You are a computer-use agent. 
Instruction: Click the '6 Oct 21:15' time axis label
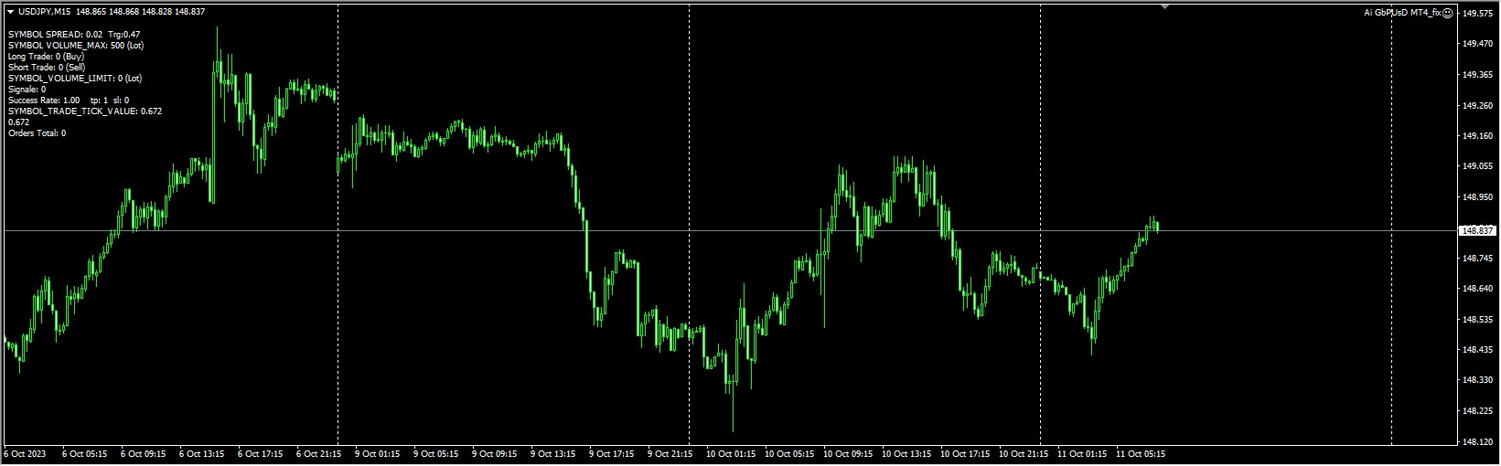click(319, 453)
